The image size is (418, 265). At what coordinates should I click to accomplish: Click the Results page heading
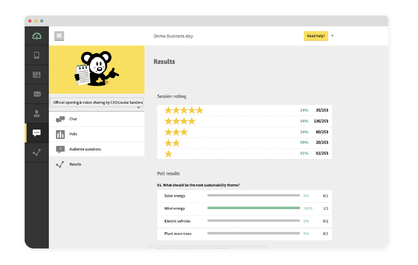(164, 62)
